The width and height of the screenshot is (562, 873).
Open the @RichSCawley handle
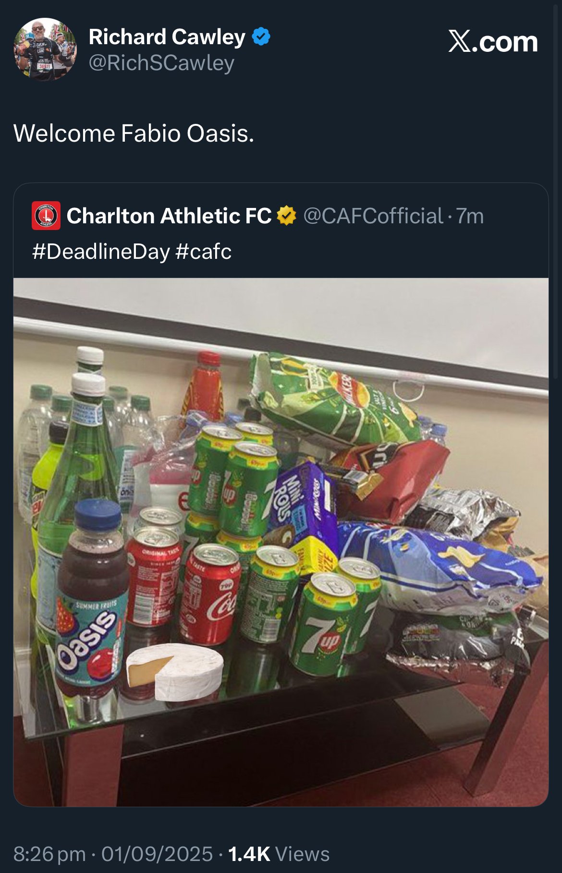(x=161, y=63)
